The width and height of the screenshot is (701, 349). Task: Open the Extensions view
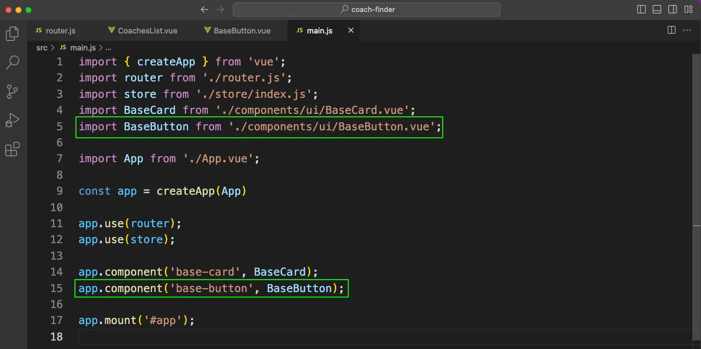12,149
